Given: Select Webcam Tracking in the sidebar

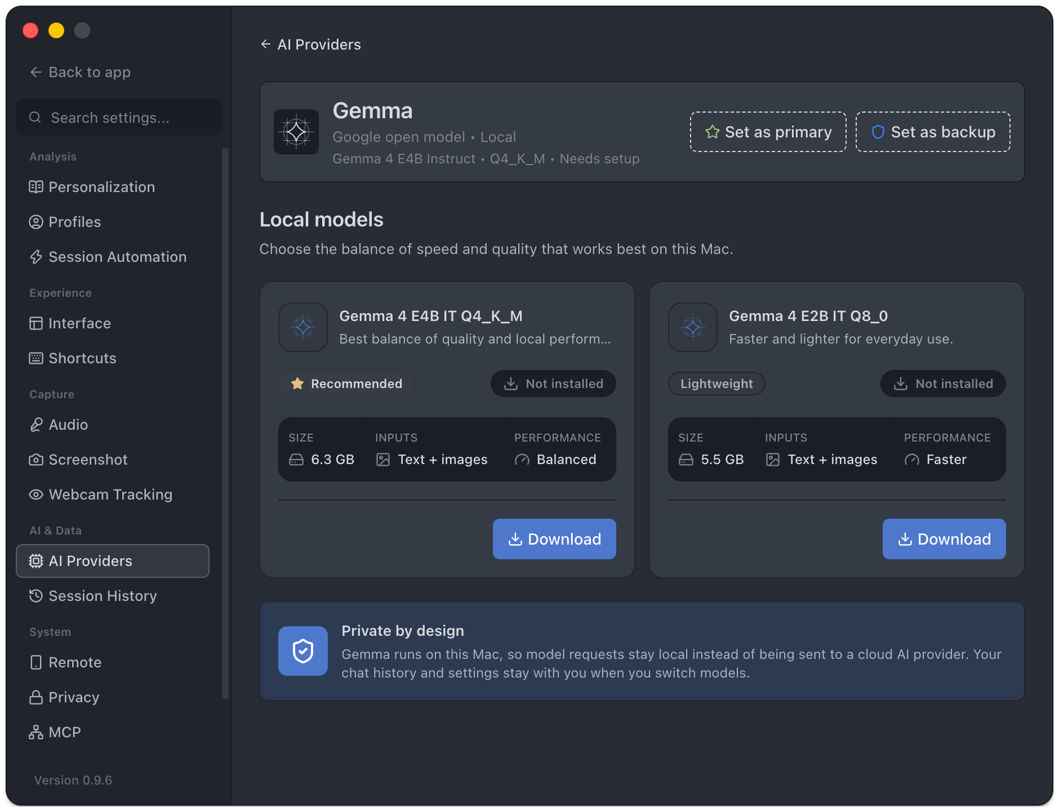Looking at the screenshot, I should (113, 494).
